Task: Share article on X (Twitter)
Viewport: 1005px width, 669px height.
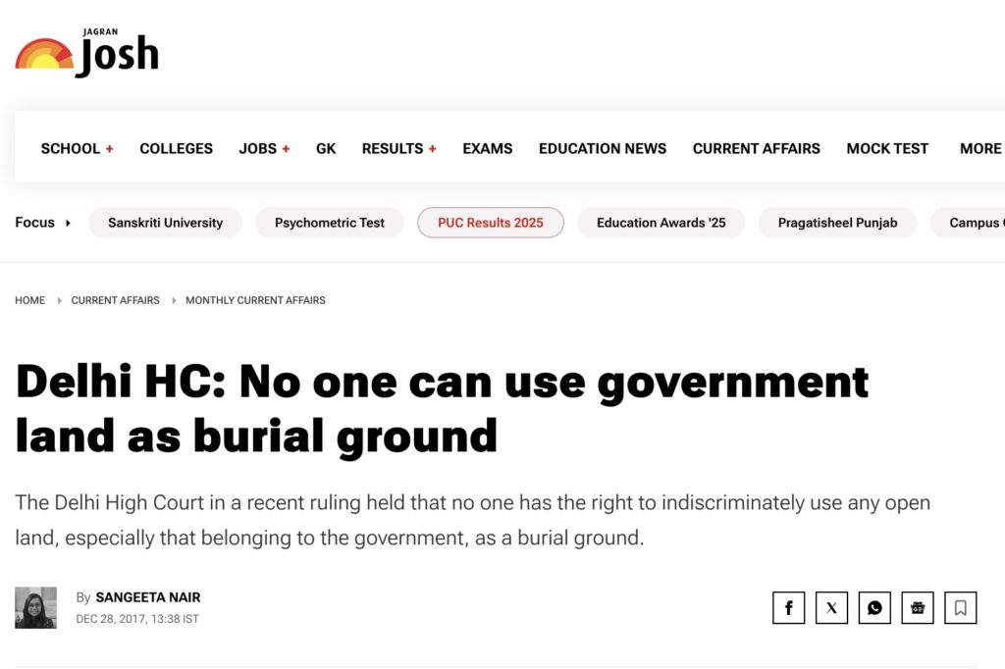Action: click(x=831, y=607)
